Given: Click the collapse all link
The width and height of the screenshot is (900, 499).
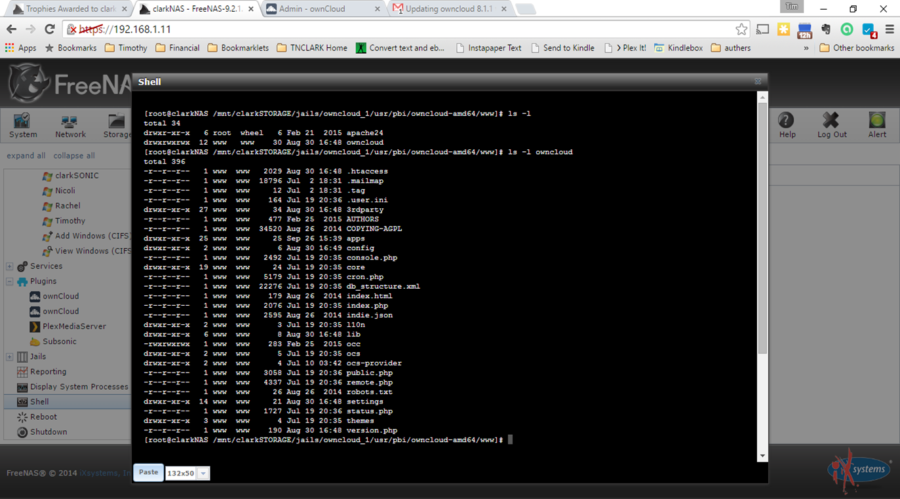Looking at the screenshot, I should click(74, 156).
